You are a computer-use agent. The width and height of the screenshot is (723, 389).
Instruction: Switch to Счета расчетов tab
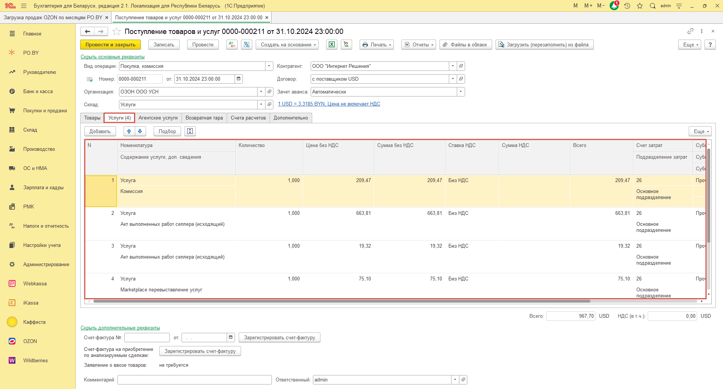point(248,118)
